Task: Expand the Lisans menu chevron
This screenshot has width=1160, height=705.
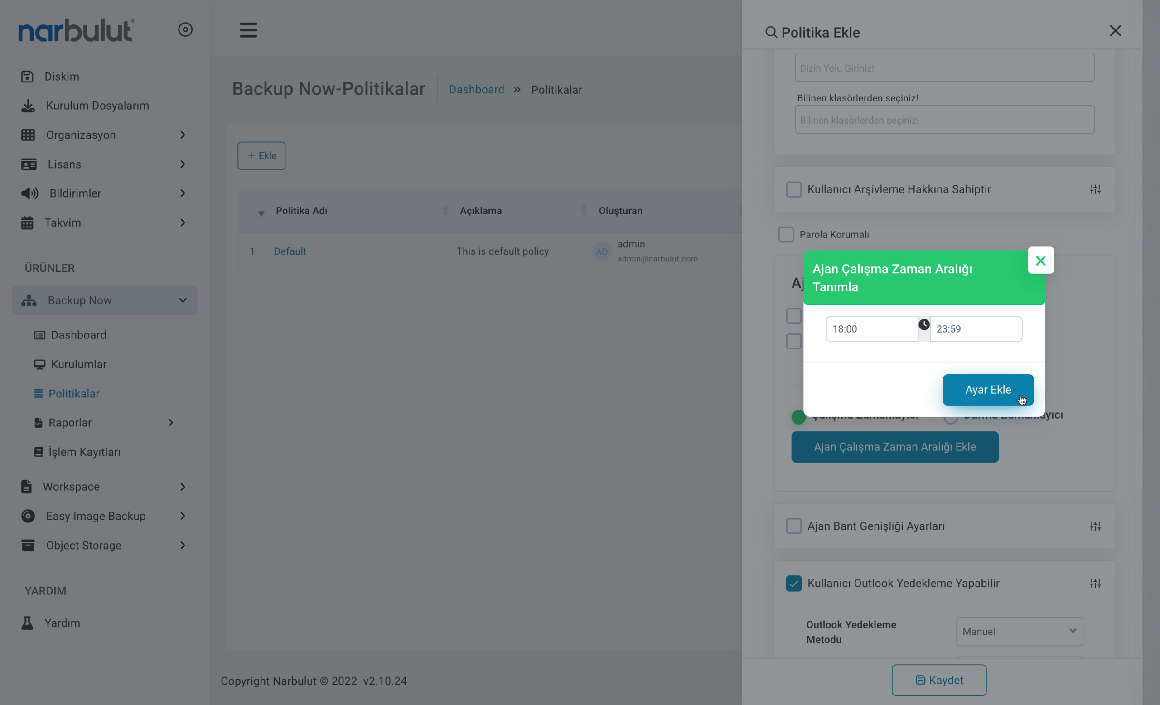Action: click(x=183, y=164)
